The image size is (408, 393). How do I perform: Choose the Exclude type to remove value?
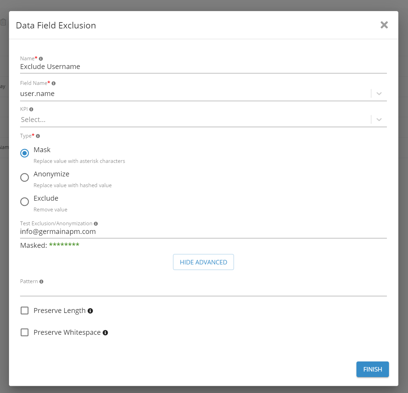point(24,201)
